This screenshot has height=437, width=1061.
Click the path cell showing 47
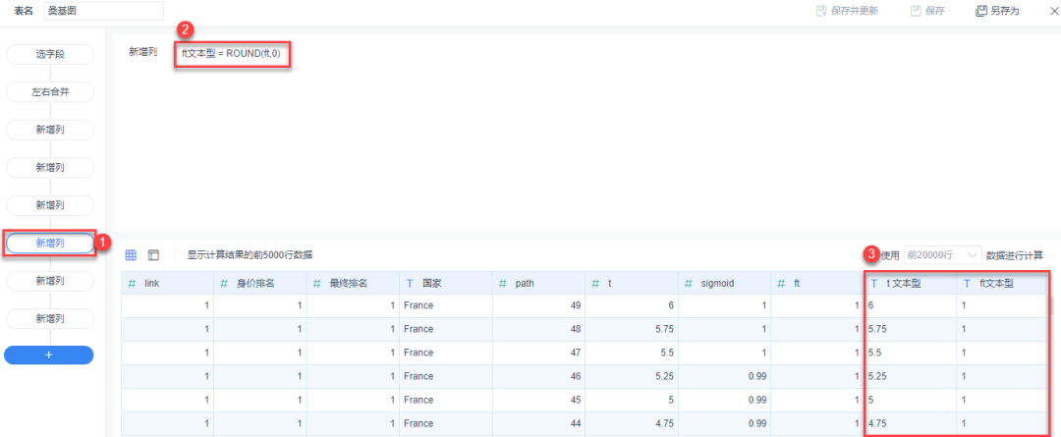click(538, 354)
